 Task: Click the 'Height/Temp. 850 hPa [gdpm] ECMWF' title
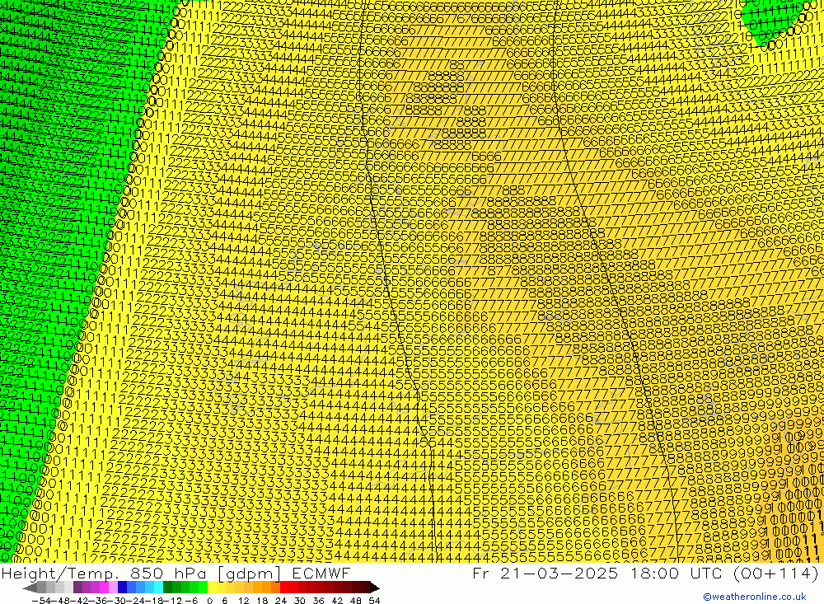point(176,573)
